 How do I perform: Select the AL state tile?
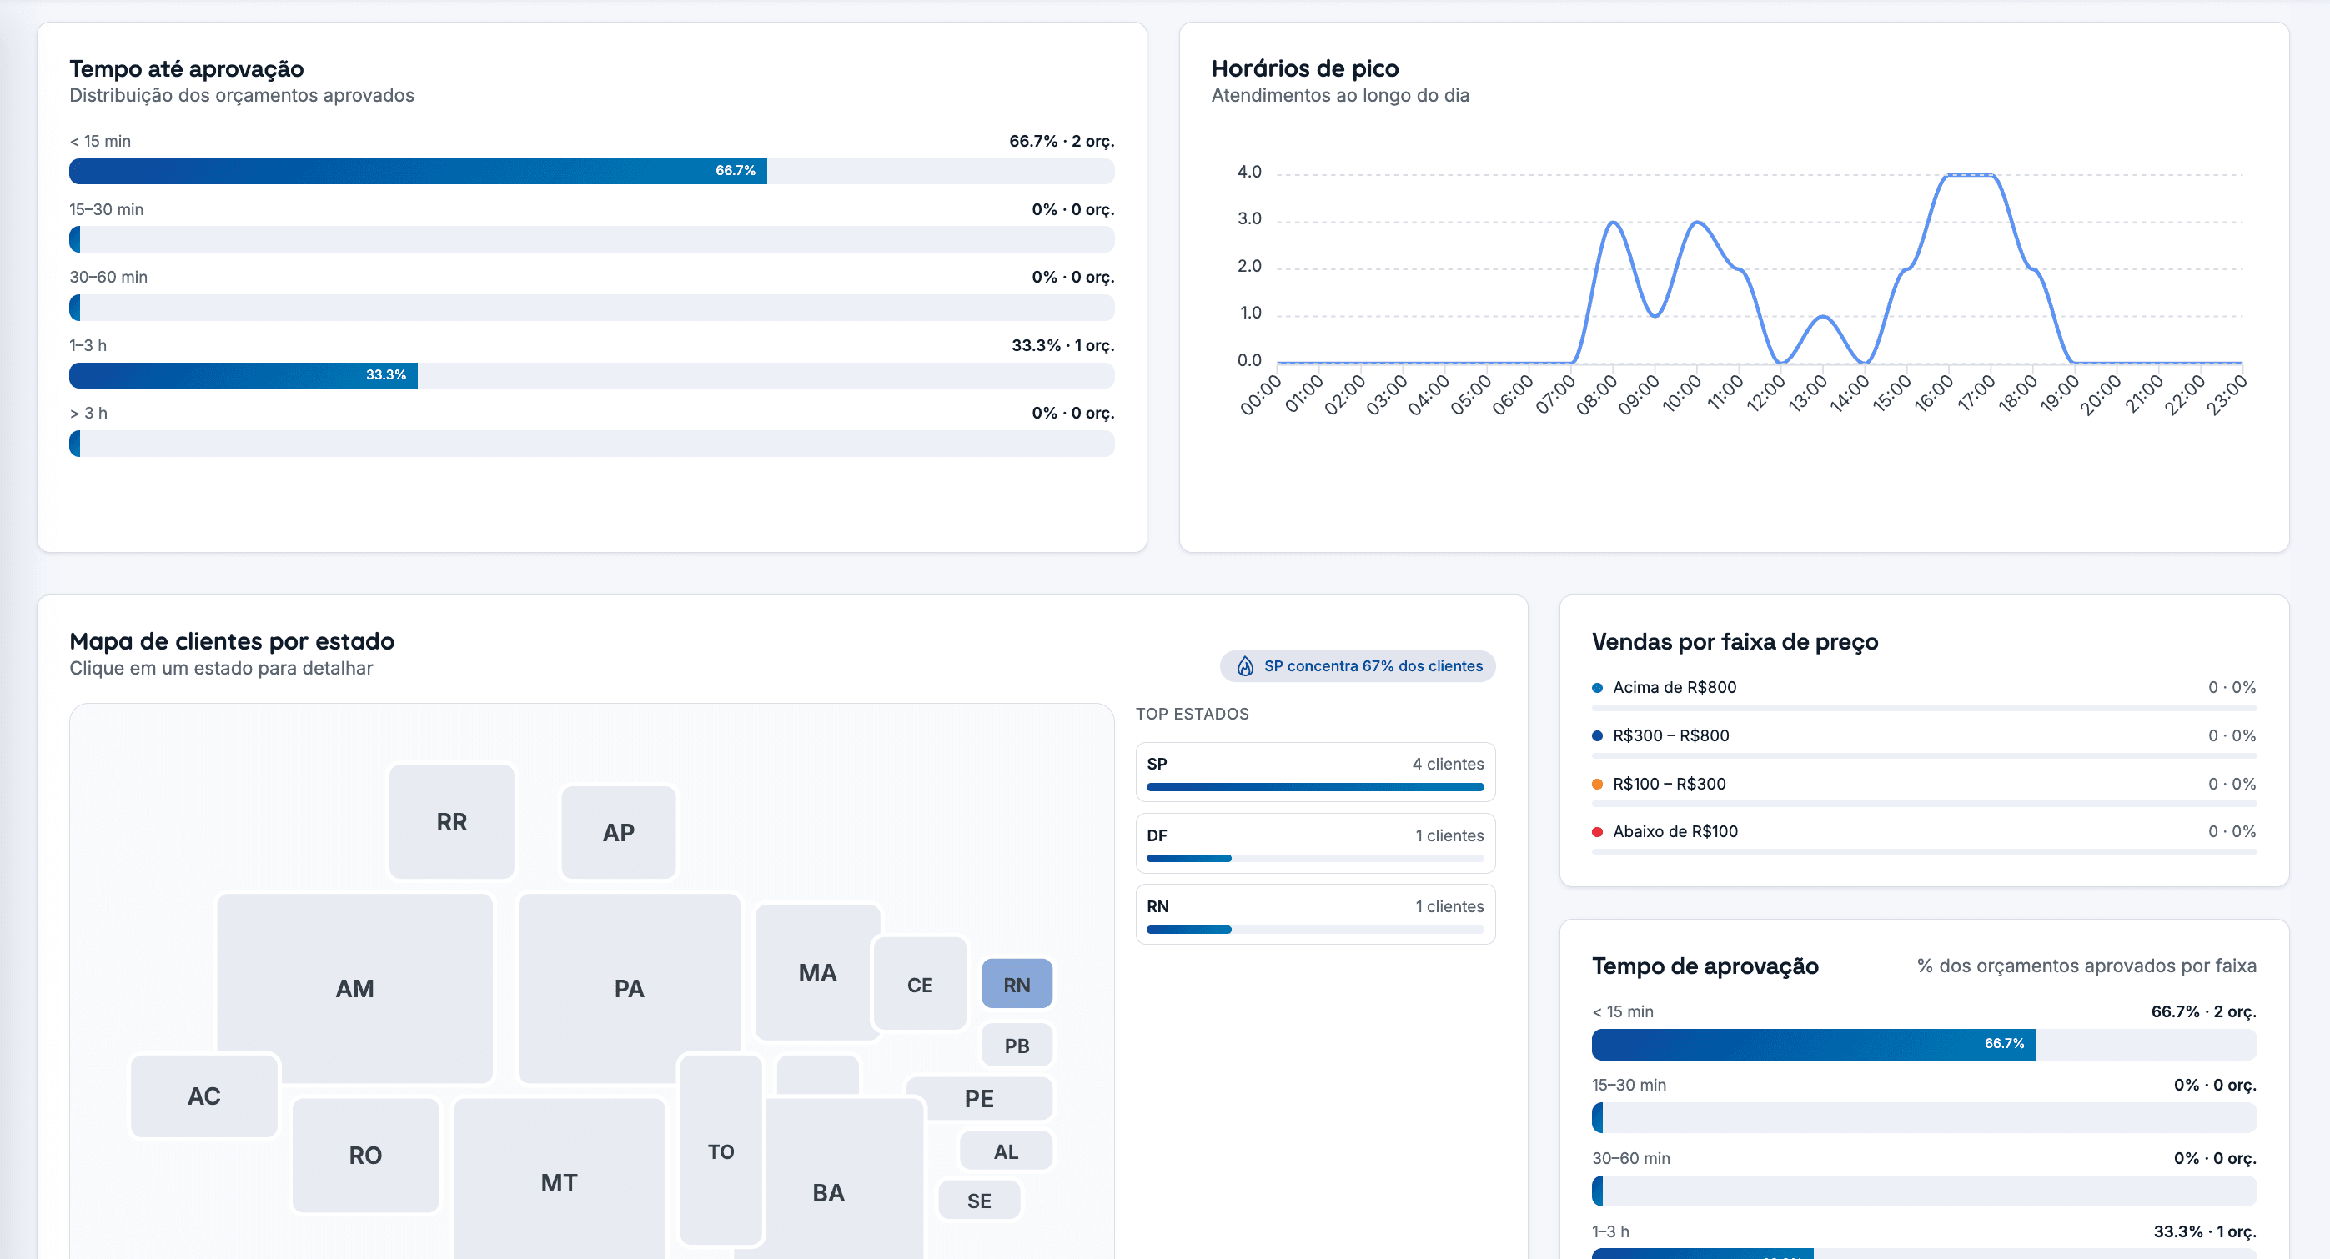coord(1006,1152)
